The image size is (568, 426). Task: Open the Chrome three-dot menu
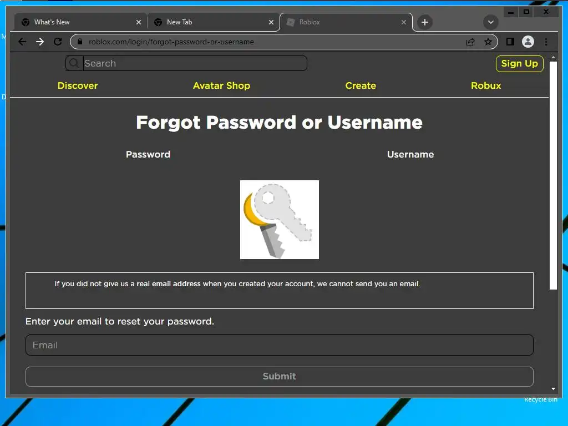(546, 42)
